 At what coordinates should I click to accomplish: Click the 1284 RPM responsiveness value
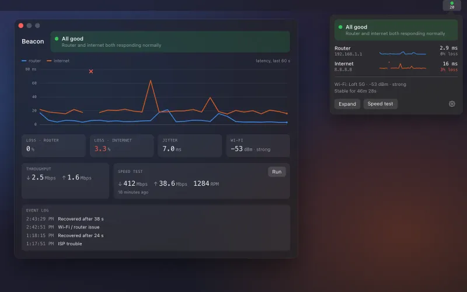point(206,183)
